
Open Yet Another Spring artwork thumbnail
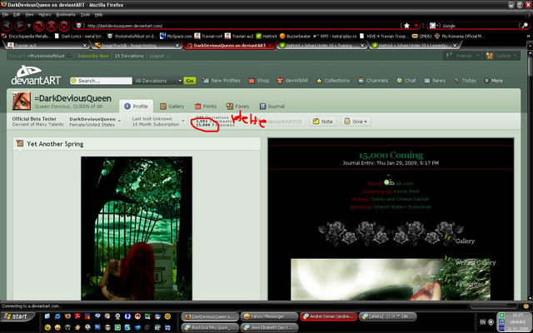tap(137, 228)
